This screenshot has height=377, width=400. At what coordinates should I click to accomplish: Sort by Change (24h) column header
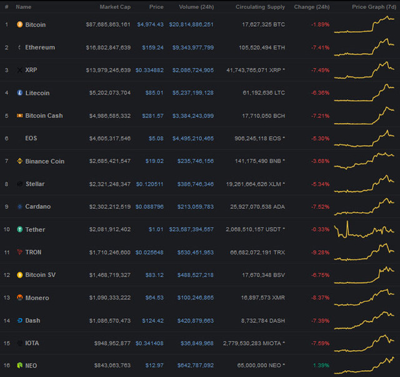(312, 7)
